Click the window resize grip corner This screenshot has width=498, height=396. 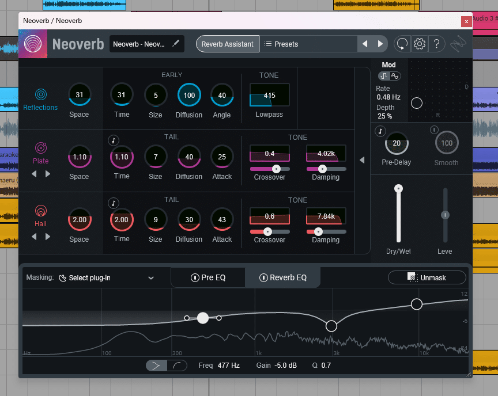(x=469, y=374)
